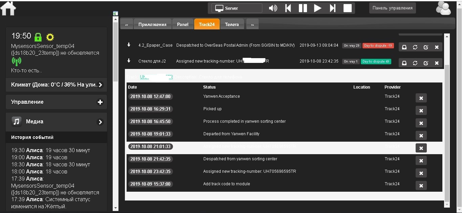This screenshot has height=213, width=462.
Task: Archive the Стекло для J2 parcel
Action: pos(404,63)
